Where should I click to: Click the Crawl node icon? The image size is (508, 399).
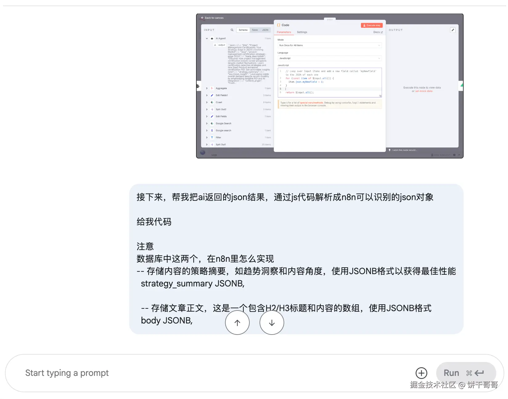(x=212, y=102)
